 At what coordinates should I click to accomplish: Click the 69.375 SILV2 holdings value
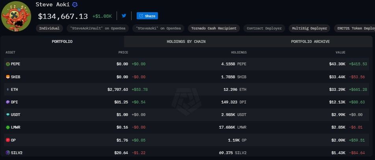click(232, 153)
